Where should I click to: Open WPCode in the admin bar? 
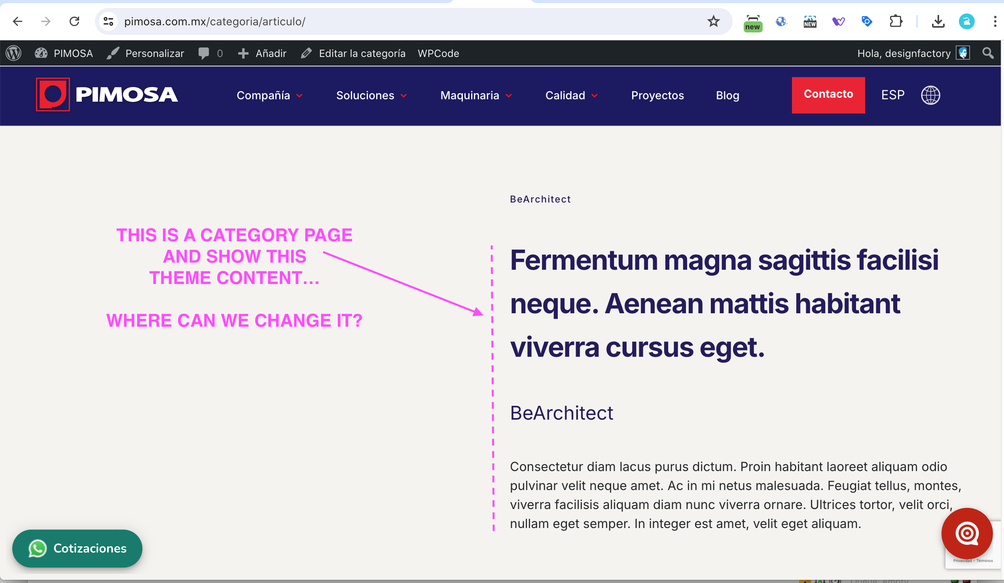438,53
